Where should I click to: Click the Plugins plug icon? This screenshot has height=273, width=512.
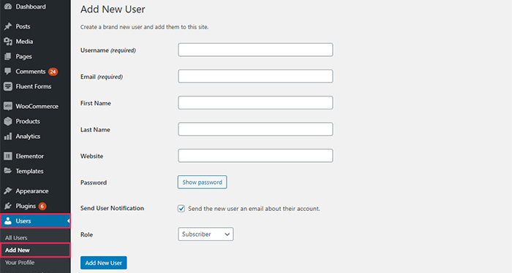(x=8, y=206)
